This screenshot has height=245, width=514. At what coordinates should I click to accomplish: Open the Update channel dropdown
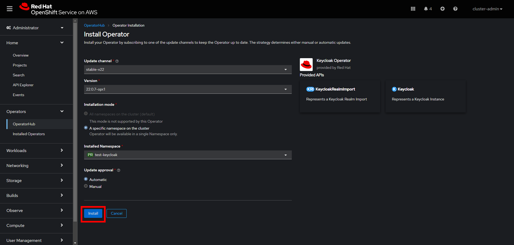pyautogui.click(x=188, y=69)
